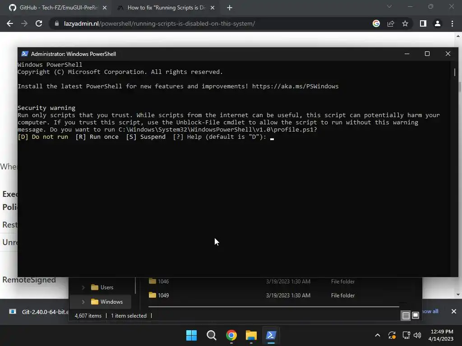Open network tray icon

(x=407, y=335)
